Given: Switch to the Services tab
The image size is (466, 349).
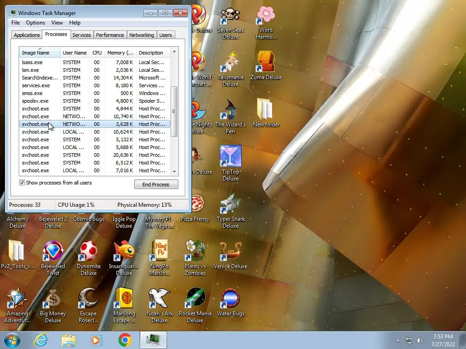Looking at the screenshot, I should (x=81, y=35).
